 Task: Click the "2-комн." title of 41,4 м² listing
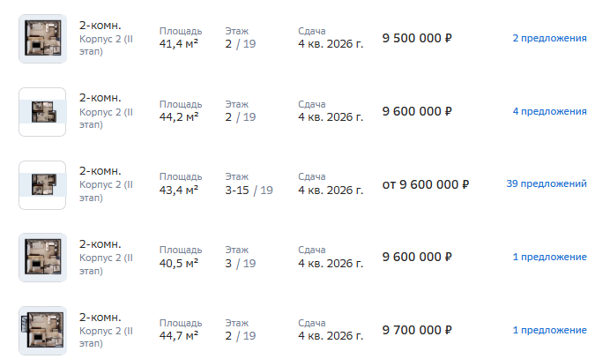point(100,25)
